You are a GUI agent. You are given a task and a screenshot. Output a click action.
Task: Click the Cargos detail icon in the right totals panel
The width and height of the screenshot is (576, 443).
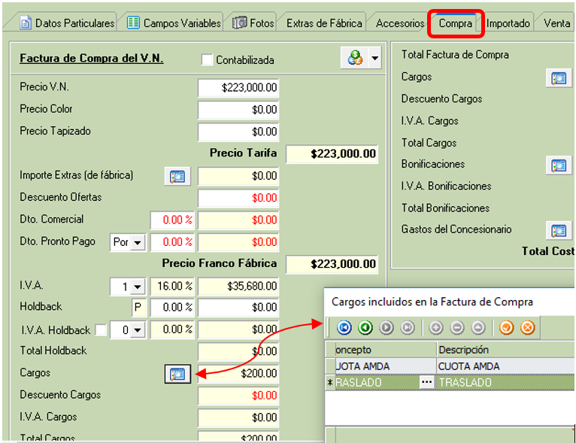[x=558, y=77]
